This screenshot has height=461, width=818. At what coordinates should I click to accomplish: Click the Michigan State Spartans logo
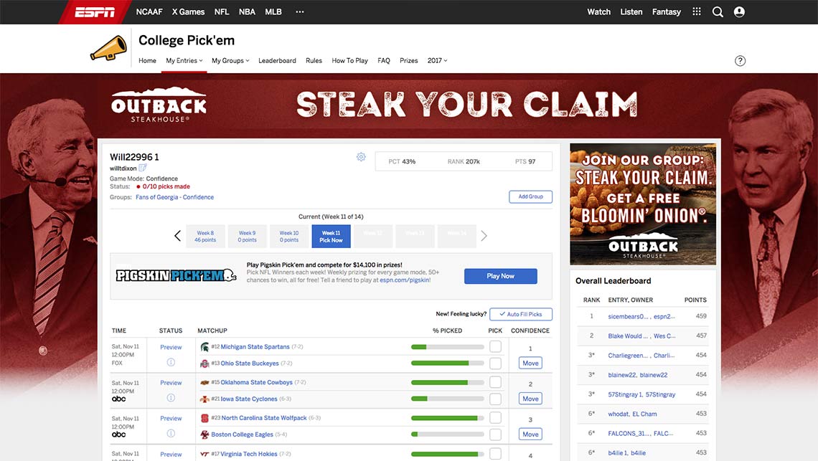coord(204,347)
